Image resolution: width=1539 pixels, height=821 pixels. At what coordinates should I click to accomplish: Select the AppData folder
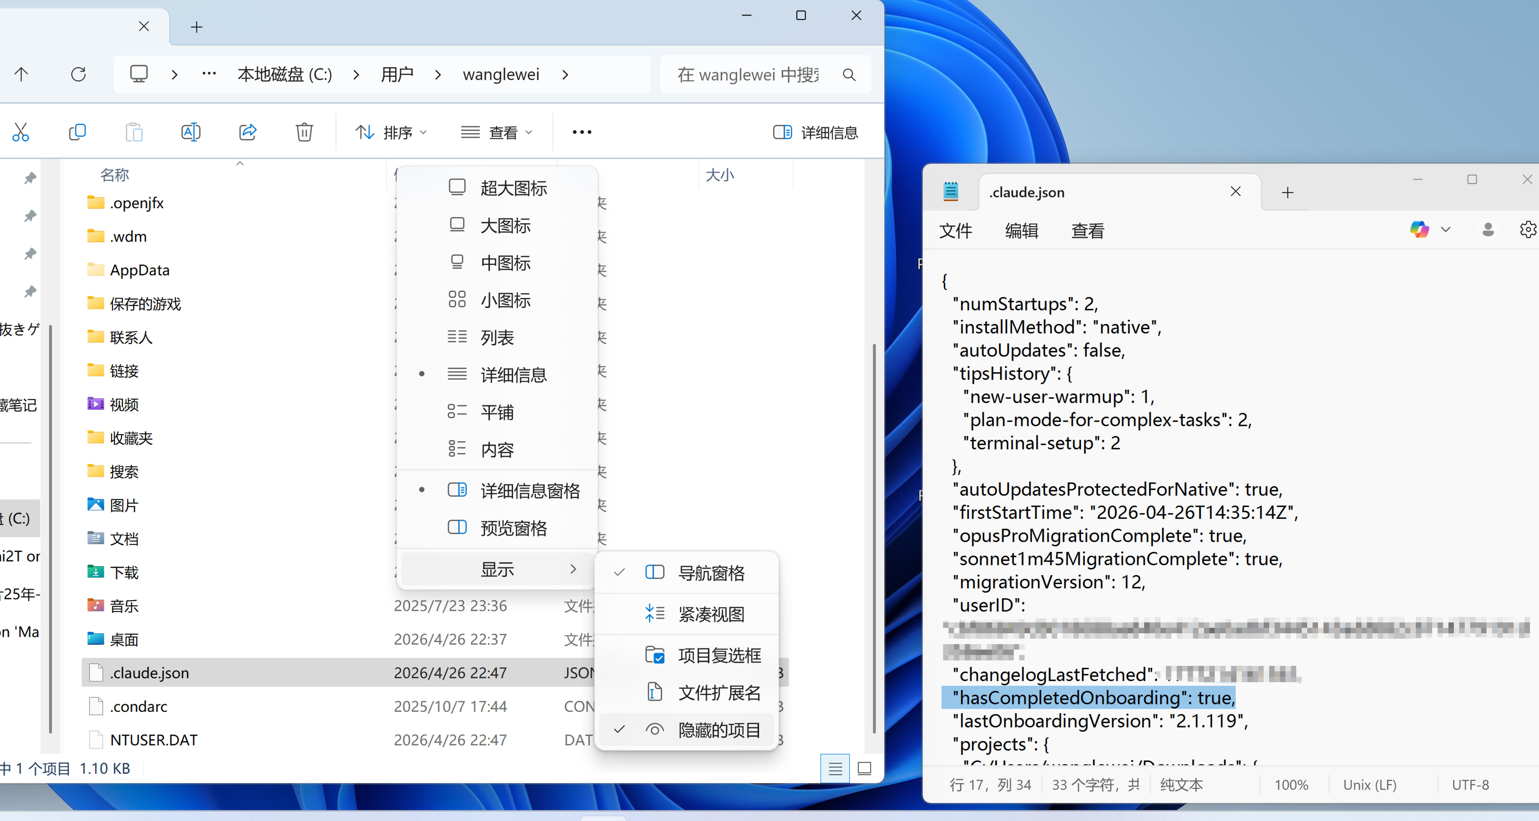140,270
